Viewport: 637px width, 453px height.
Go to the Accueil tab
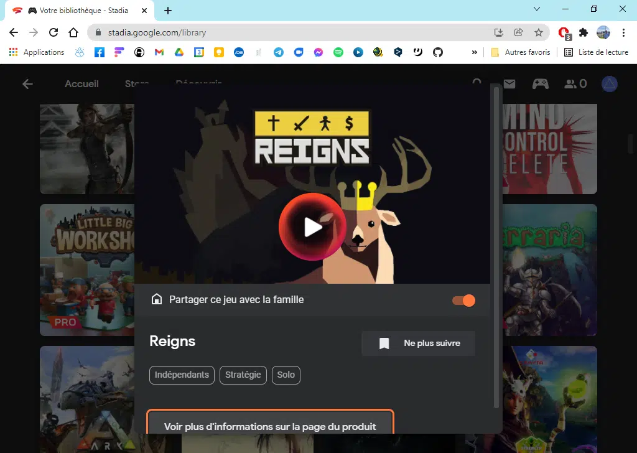(81, 84)
